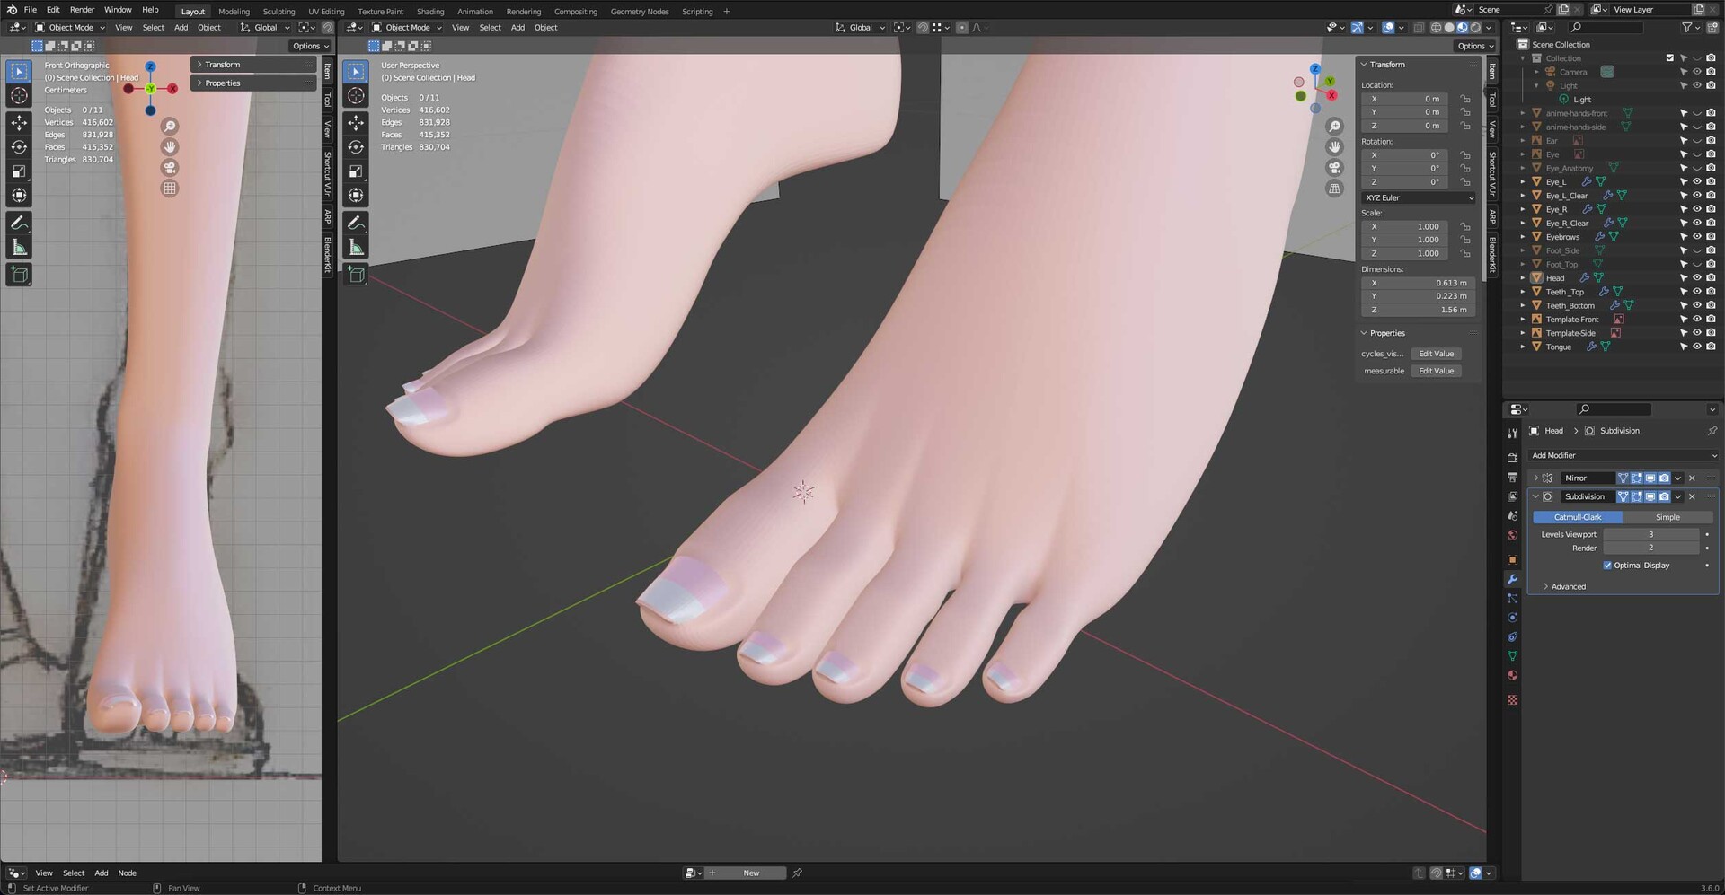
Task: Expand the Advanced section of Subdivision modifier
Action: (1568, 586)
